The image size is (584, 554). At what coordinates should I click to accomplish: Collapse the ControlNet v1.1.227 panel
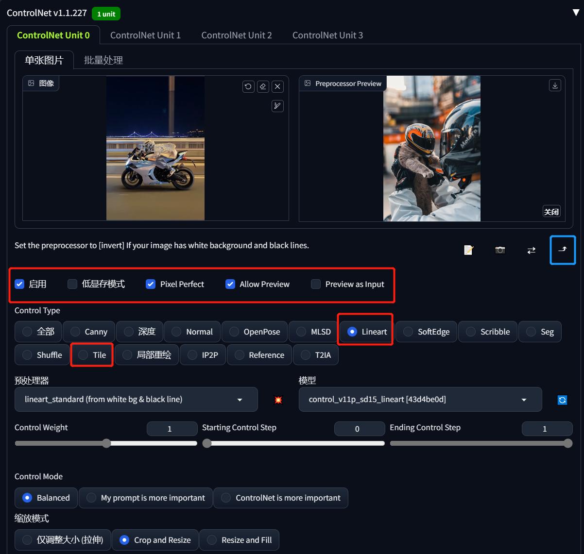click(576, 13)
